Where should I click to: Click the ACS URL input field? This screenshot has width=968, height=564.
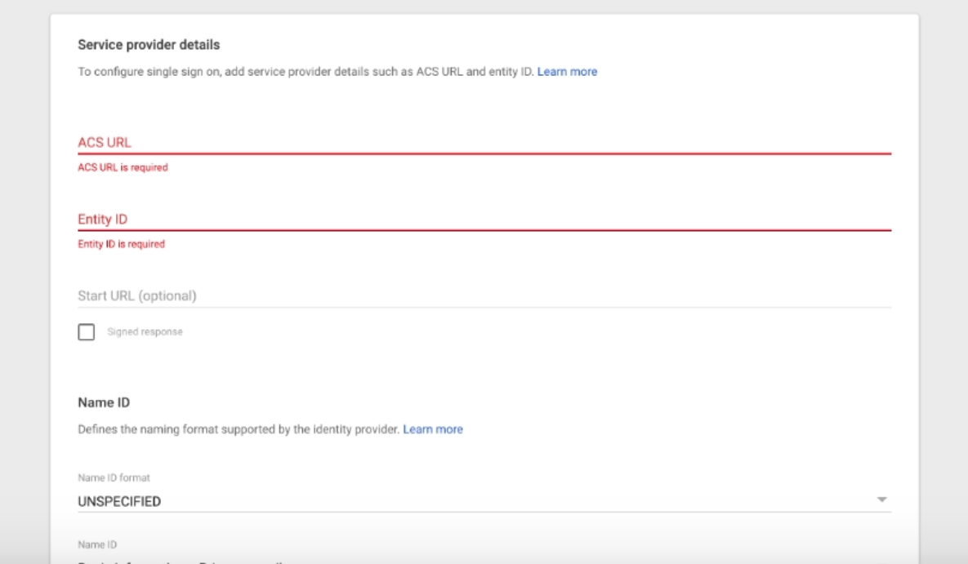click(x=484, y=142)
